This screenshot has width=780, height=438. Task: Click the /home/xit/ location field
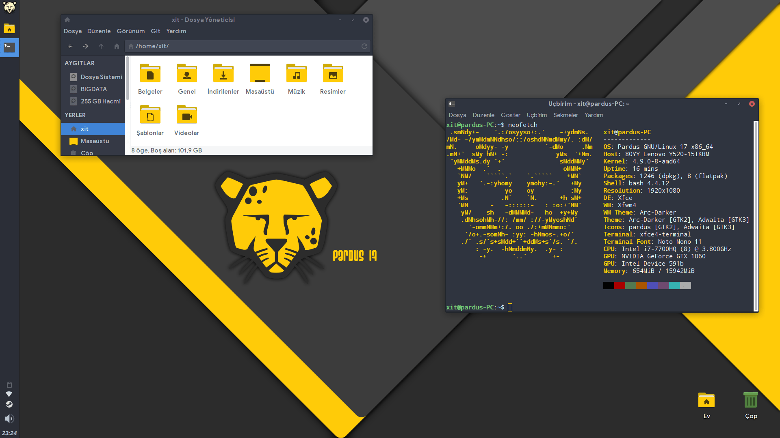(x=247, y=46)
